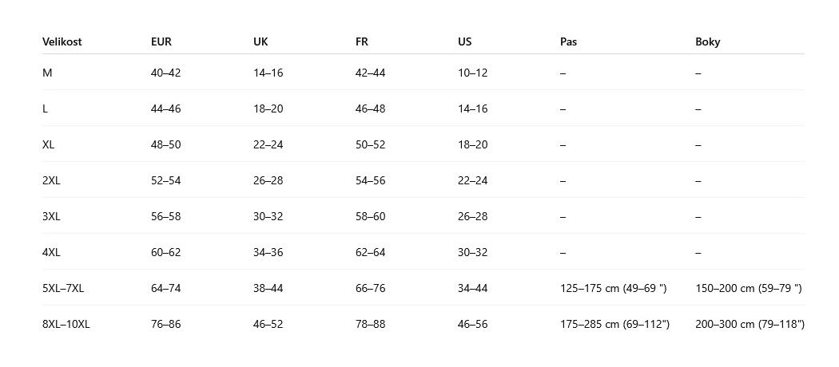Select the UK column header
Screen dimensions: 839x367
click(x=260, y=41)
